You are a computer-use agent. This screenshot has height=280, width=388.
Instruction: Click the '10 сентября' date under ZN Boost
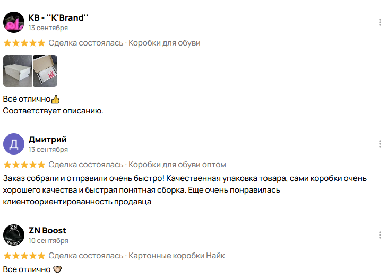(x=48, y=241)
